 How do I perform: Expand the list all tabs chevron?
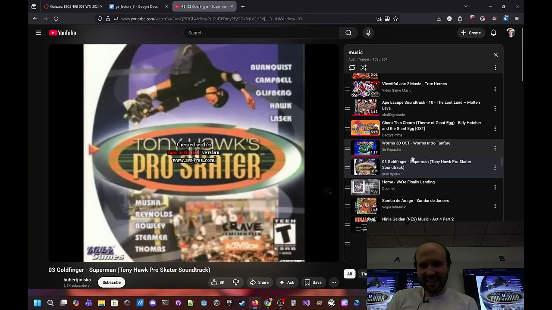click(x=466, y=6)
